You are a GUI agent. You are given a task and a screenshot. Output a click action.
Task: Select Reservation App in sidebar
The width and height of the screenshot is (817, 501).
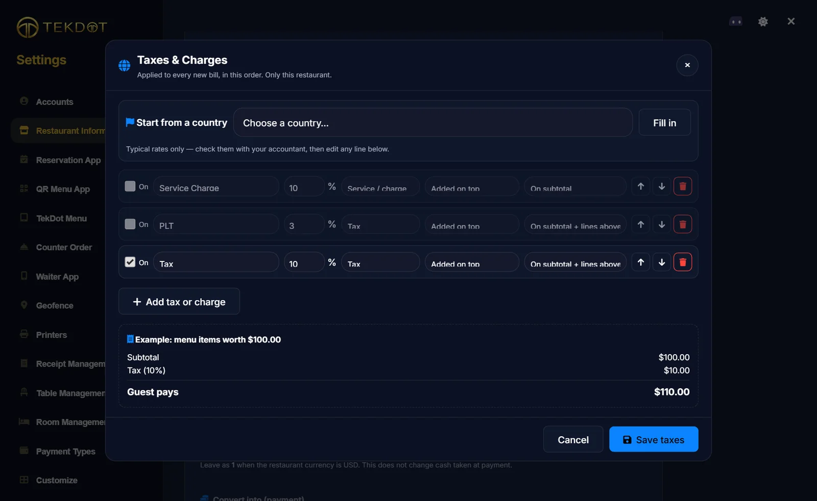tap(68, 160)
